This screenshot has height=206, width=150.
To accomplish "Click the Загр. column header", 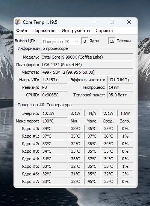I will pyautogui.click(x=125, y=121).
